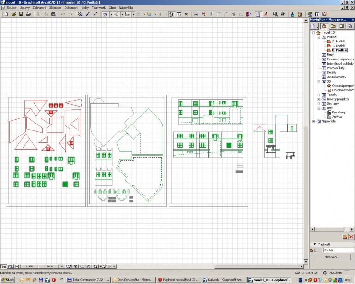
Task: Click the Print icon
Action: point(28,14)
